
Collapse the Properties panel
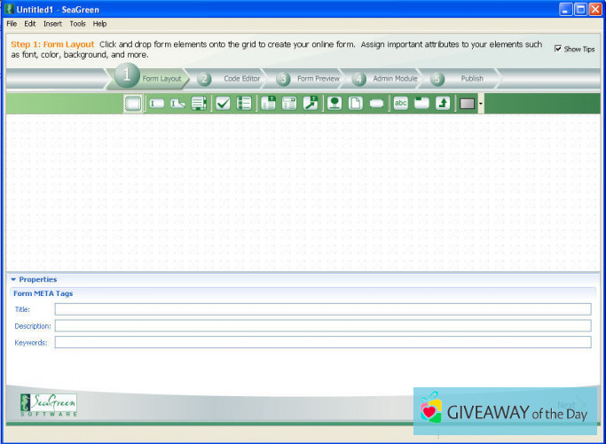pyautogui.click(x=13, y=279)
